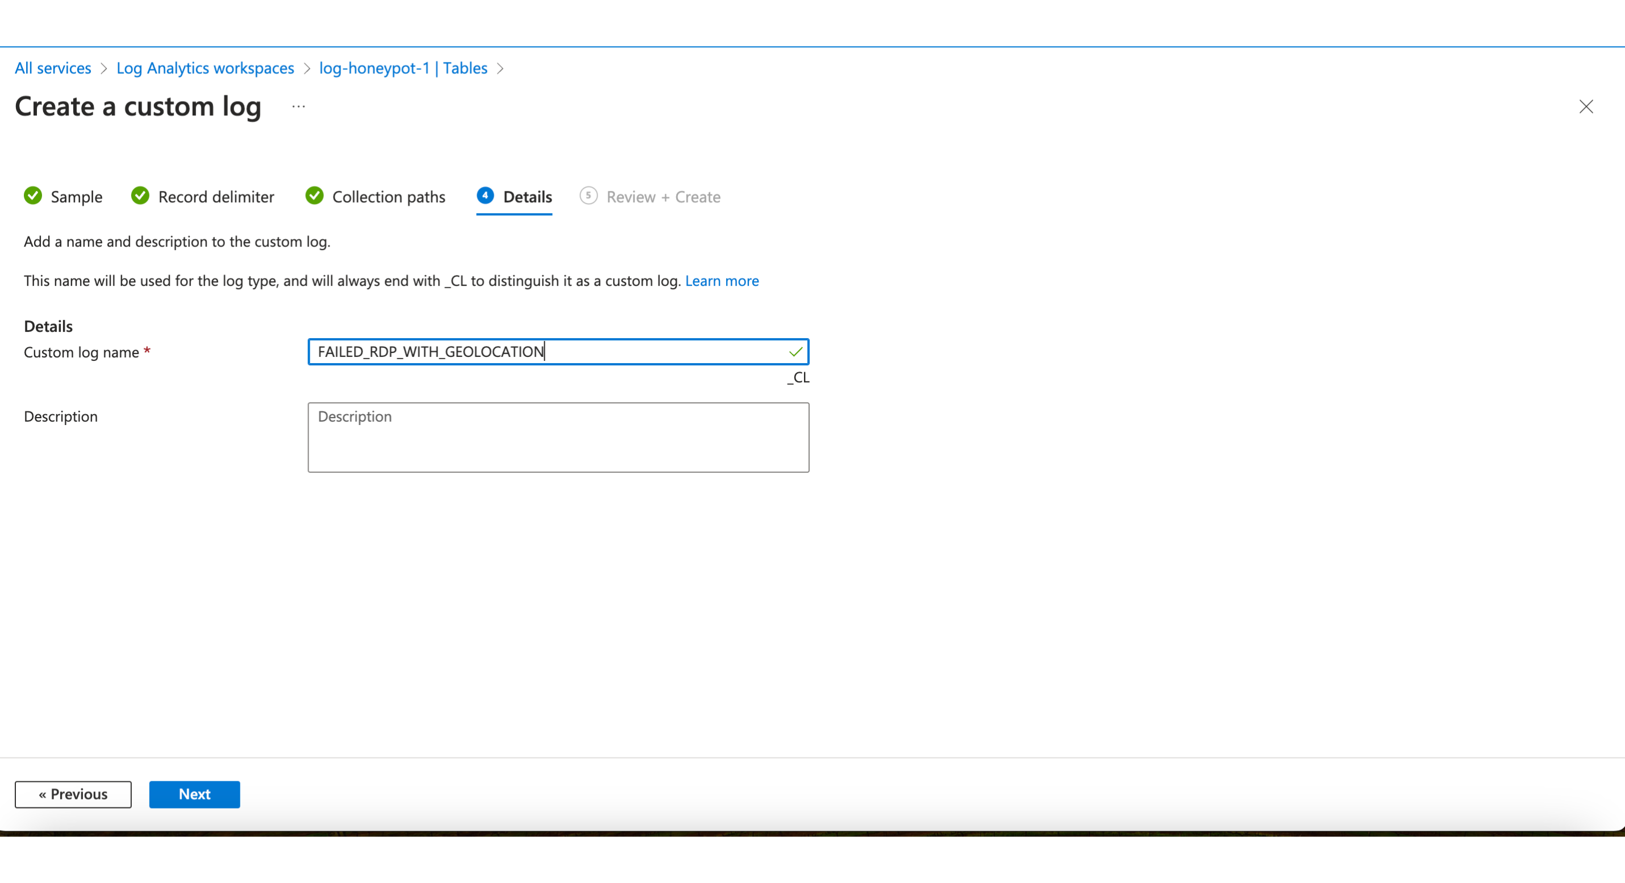Viewport: 1625px width, 883px height.
Task: Select the Details tab
Action: click(x=527, y=197)
